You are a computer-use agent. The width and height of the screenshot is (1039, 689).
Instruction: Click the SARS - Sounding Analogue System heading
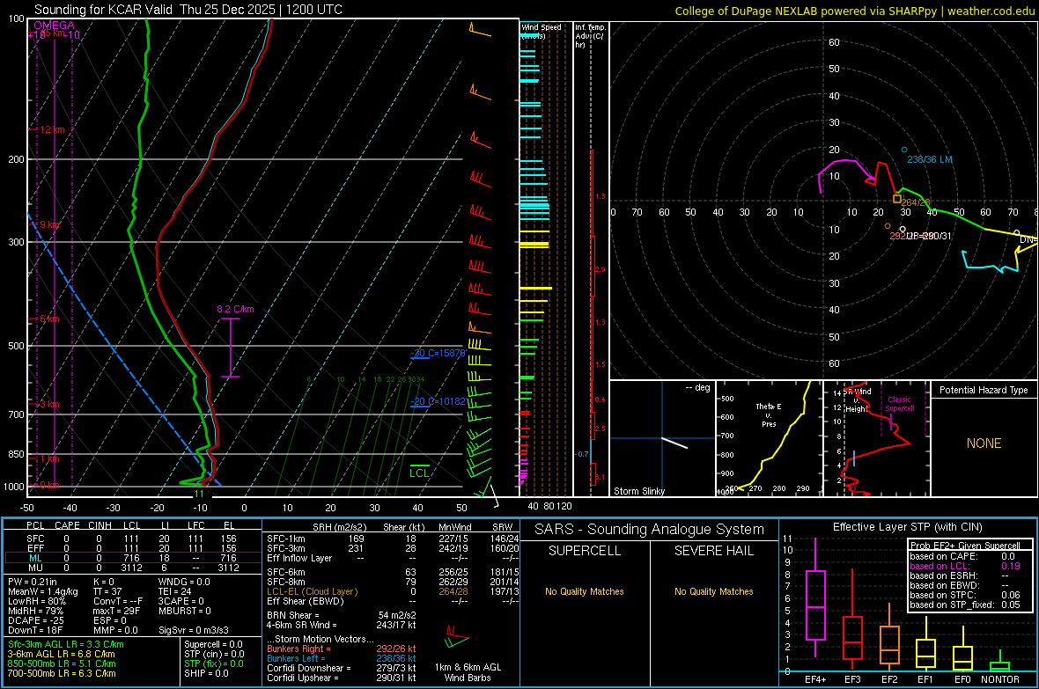649,530
